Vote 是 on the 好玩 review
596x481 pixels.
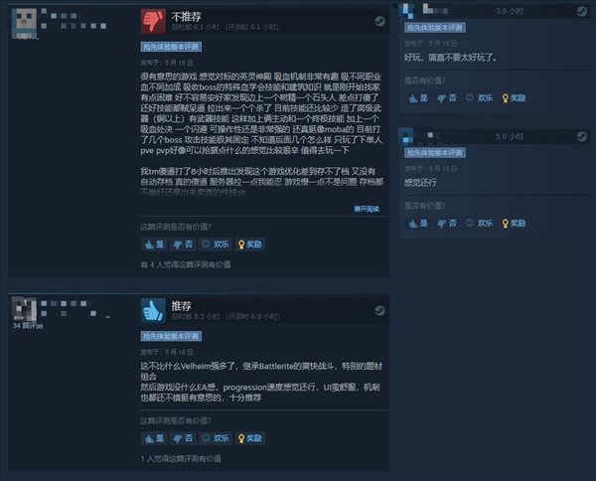pos(418,98)
